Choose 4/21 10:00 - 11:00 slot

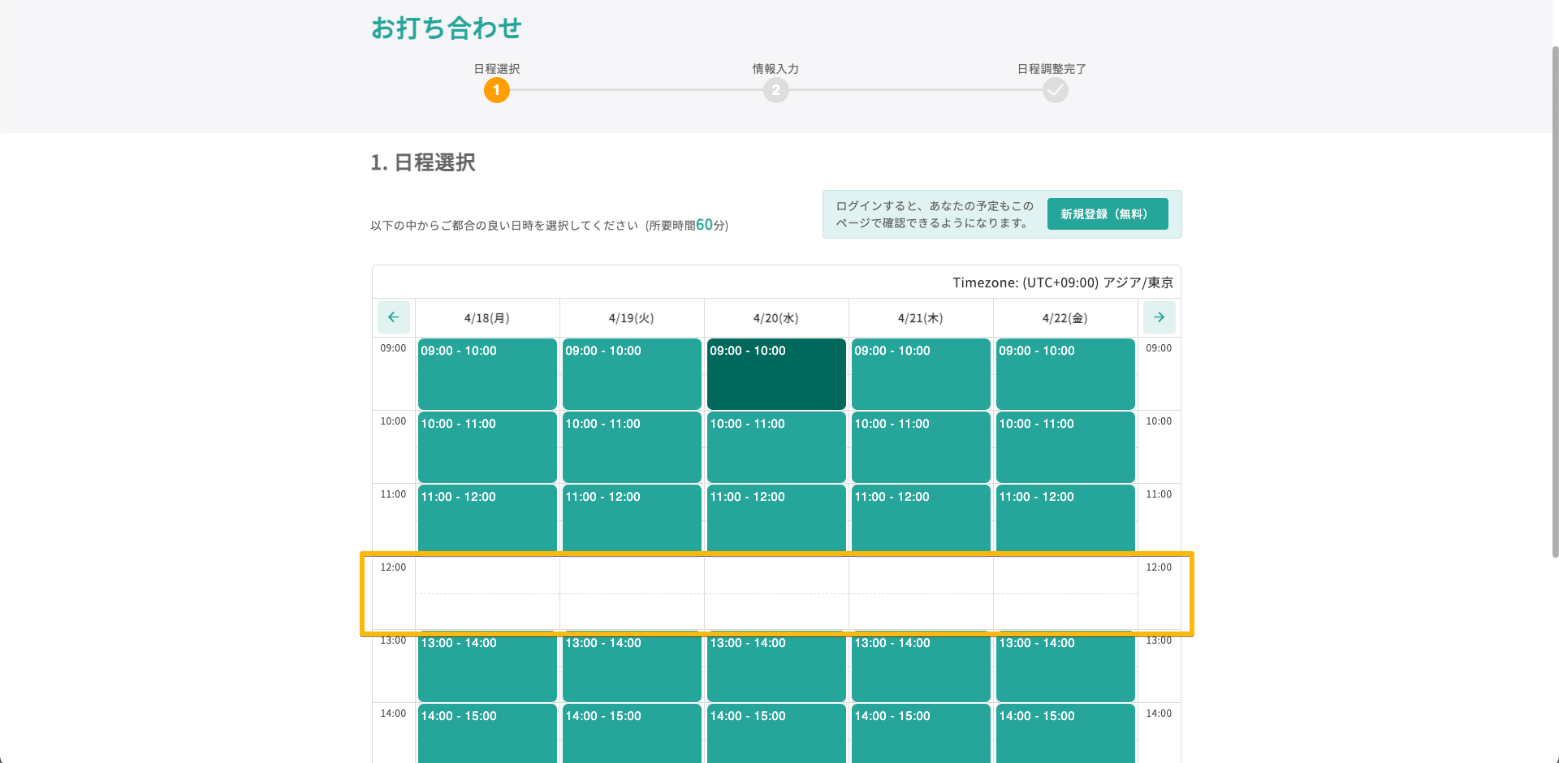(x=921, y=447)
